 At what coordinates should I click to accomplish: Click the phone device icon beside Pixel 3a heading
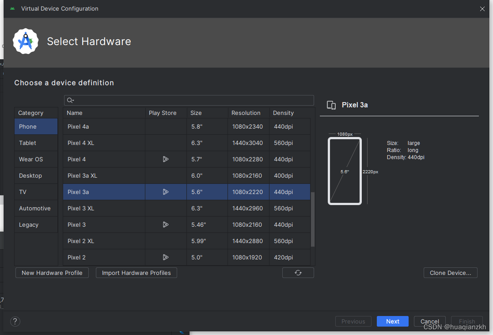331,105
